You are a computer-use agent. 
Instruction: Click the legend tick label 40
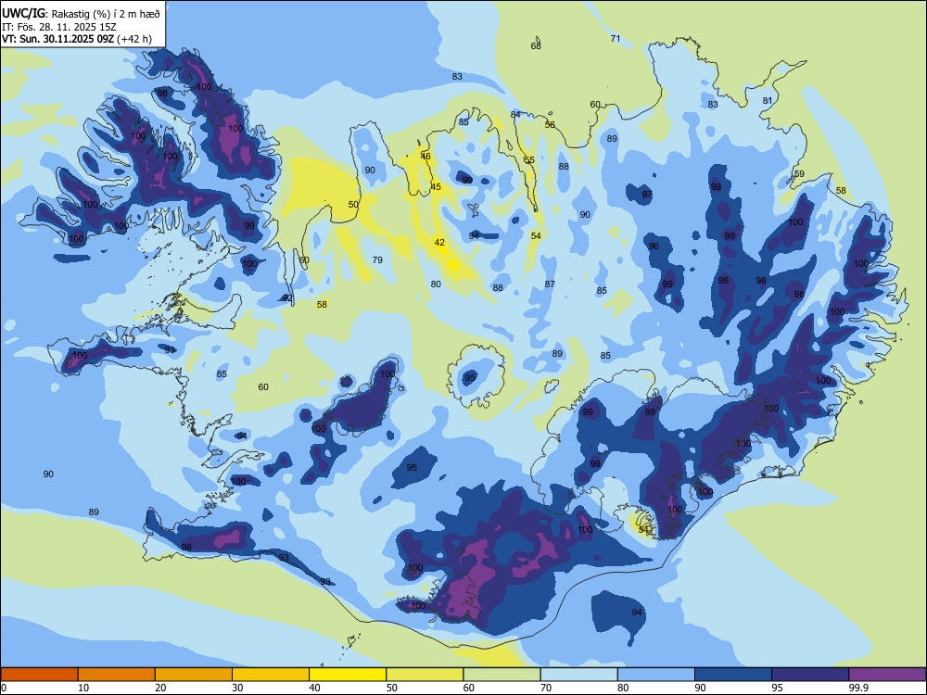coord(314,688)
